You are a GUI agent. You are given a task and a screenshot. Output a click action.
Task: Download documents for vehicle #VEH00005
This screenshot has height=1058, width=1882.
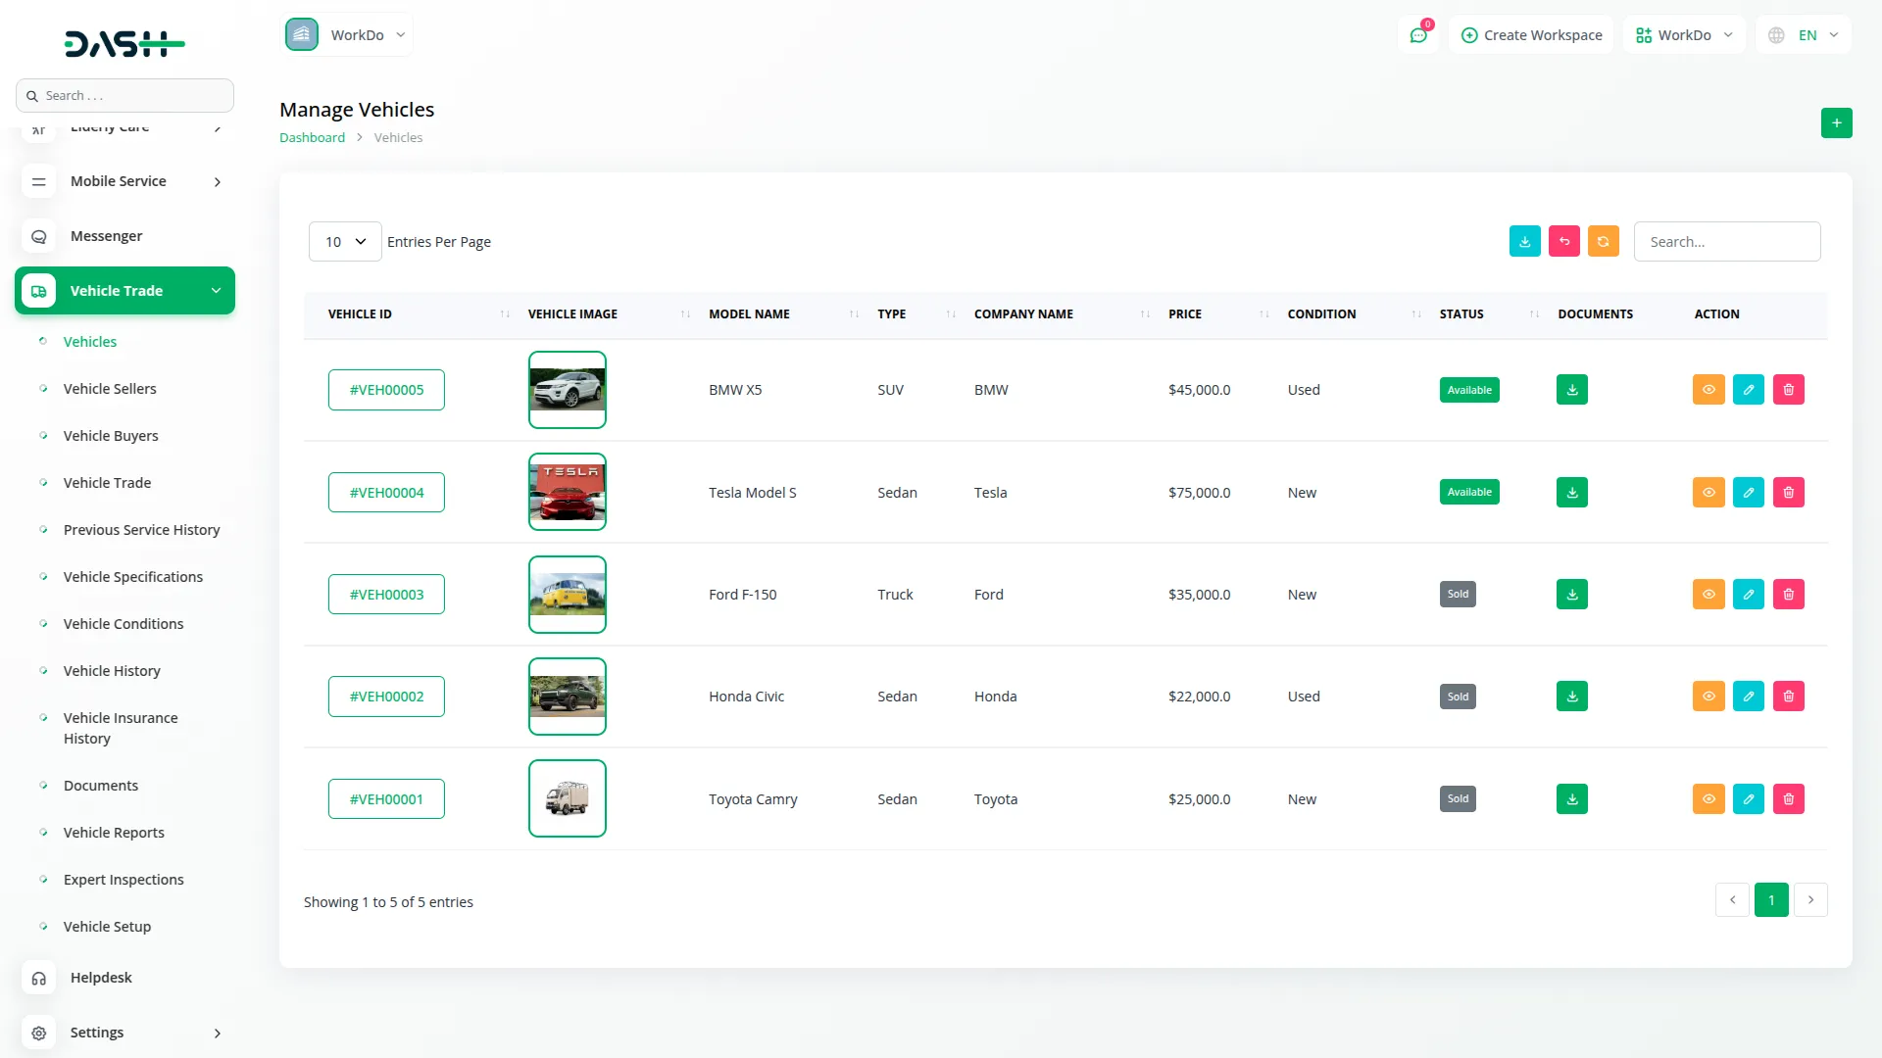[x=1571, y=389]
